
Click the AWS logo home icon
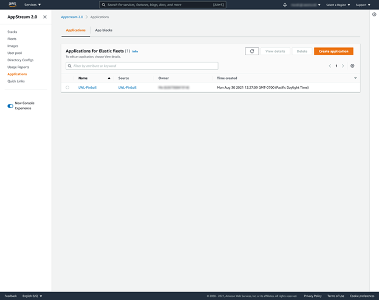12,4
